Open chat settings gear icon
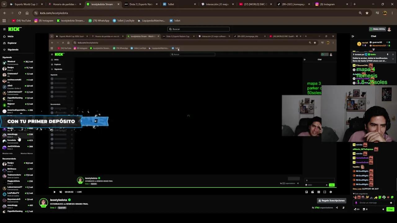 [x=383, y=209]
